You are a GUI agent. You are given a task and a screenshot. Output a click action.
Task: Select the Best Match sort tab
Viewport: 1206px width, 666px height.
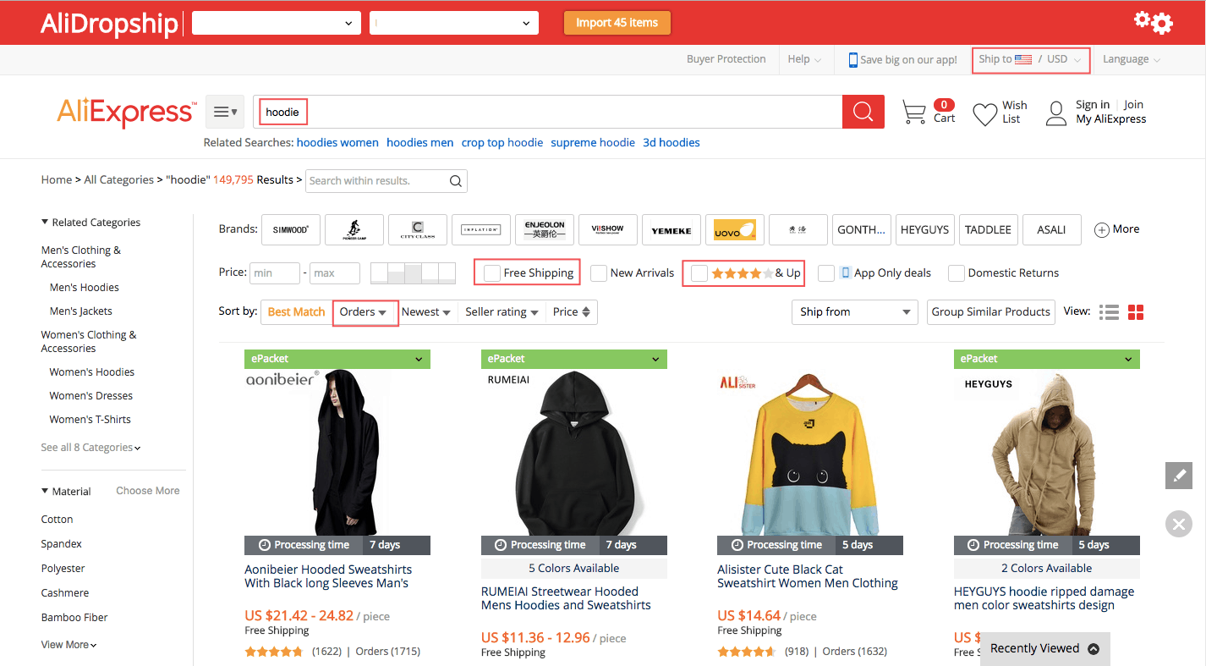tap(296, 311)
